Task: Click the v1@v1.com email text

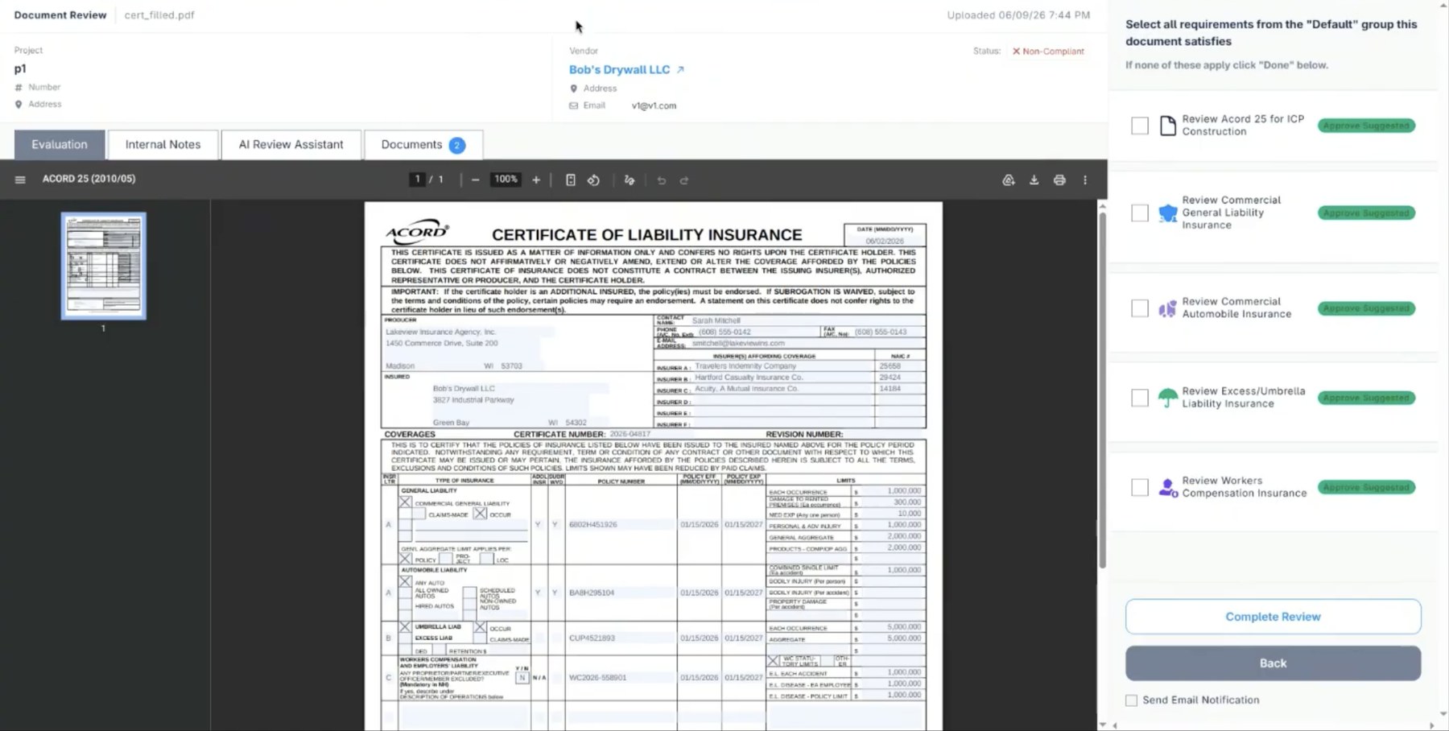Action: [x=654, y=105]
